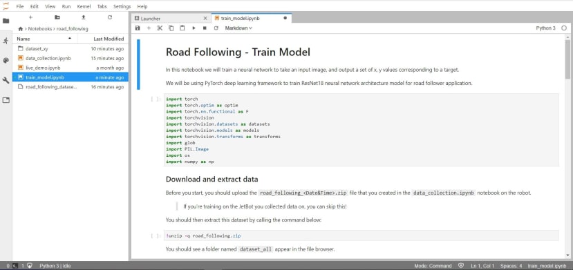Viewport: 573px width, 270px height.
Task: Open the Running Terminals and Kernels panel
Action: 6,41
